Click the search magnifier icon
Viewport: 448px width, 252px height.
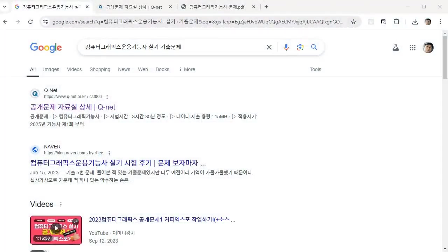point(314,47)
